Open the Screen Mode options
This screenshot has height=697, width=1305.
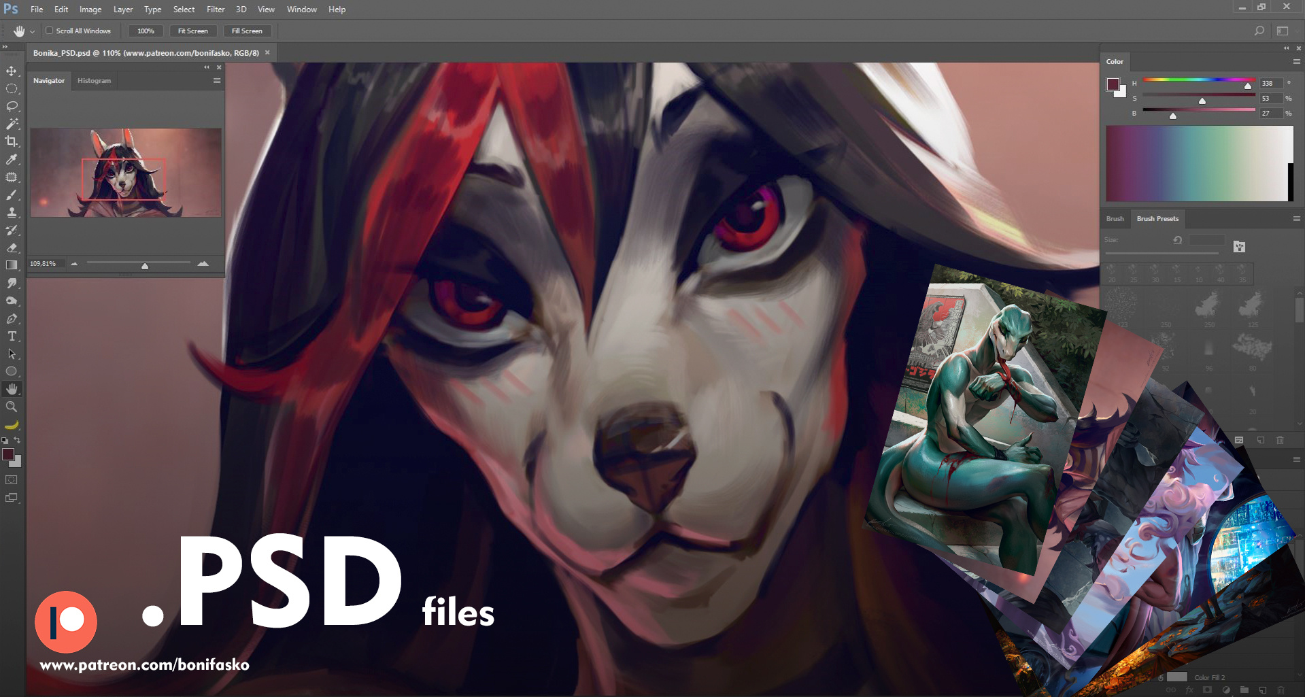(12, 498)
